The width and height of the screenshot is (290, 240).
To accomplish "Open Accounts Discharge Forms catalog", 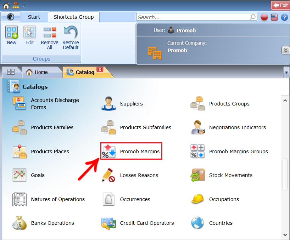I will 46,104.
